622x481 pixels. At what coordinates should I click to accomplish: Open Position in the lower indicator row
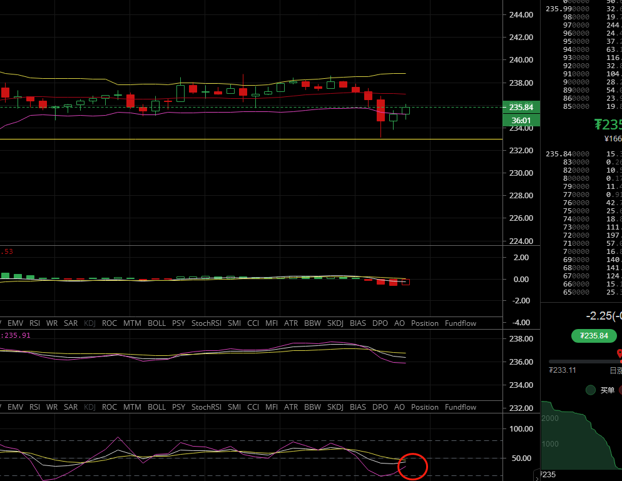(424, 407)
